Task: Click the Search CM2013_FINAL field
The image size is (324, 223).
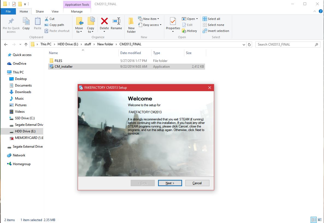Action: pos(288,44)
